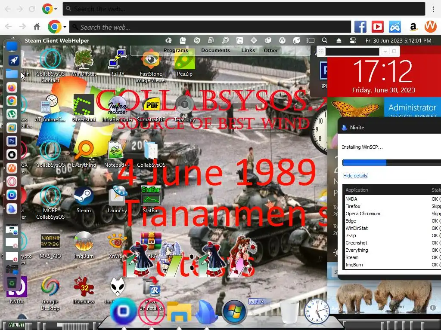Switch to the Programs tab
The image size is (441, 330).
[176, 51]
